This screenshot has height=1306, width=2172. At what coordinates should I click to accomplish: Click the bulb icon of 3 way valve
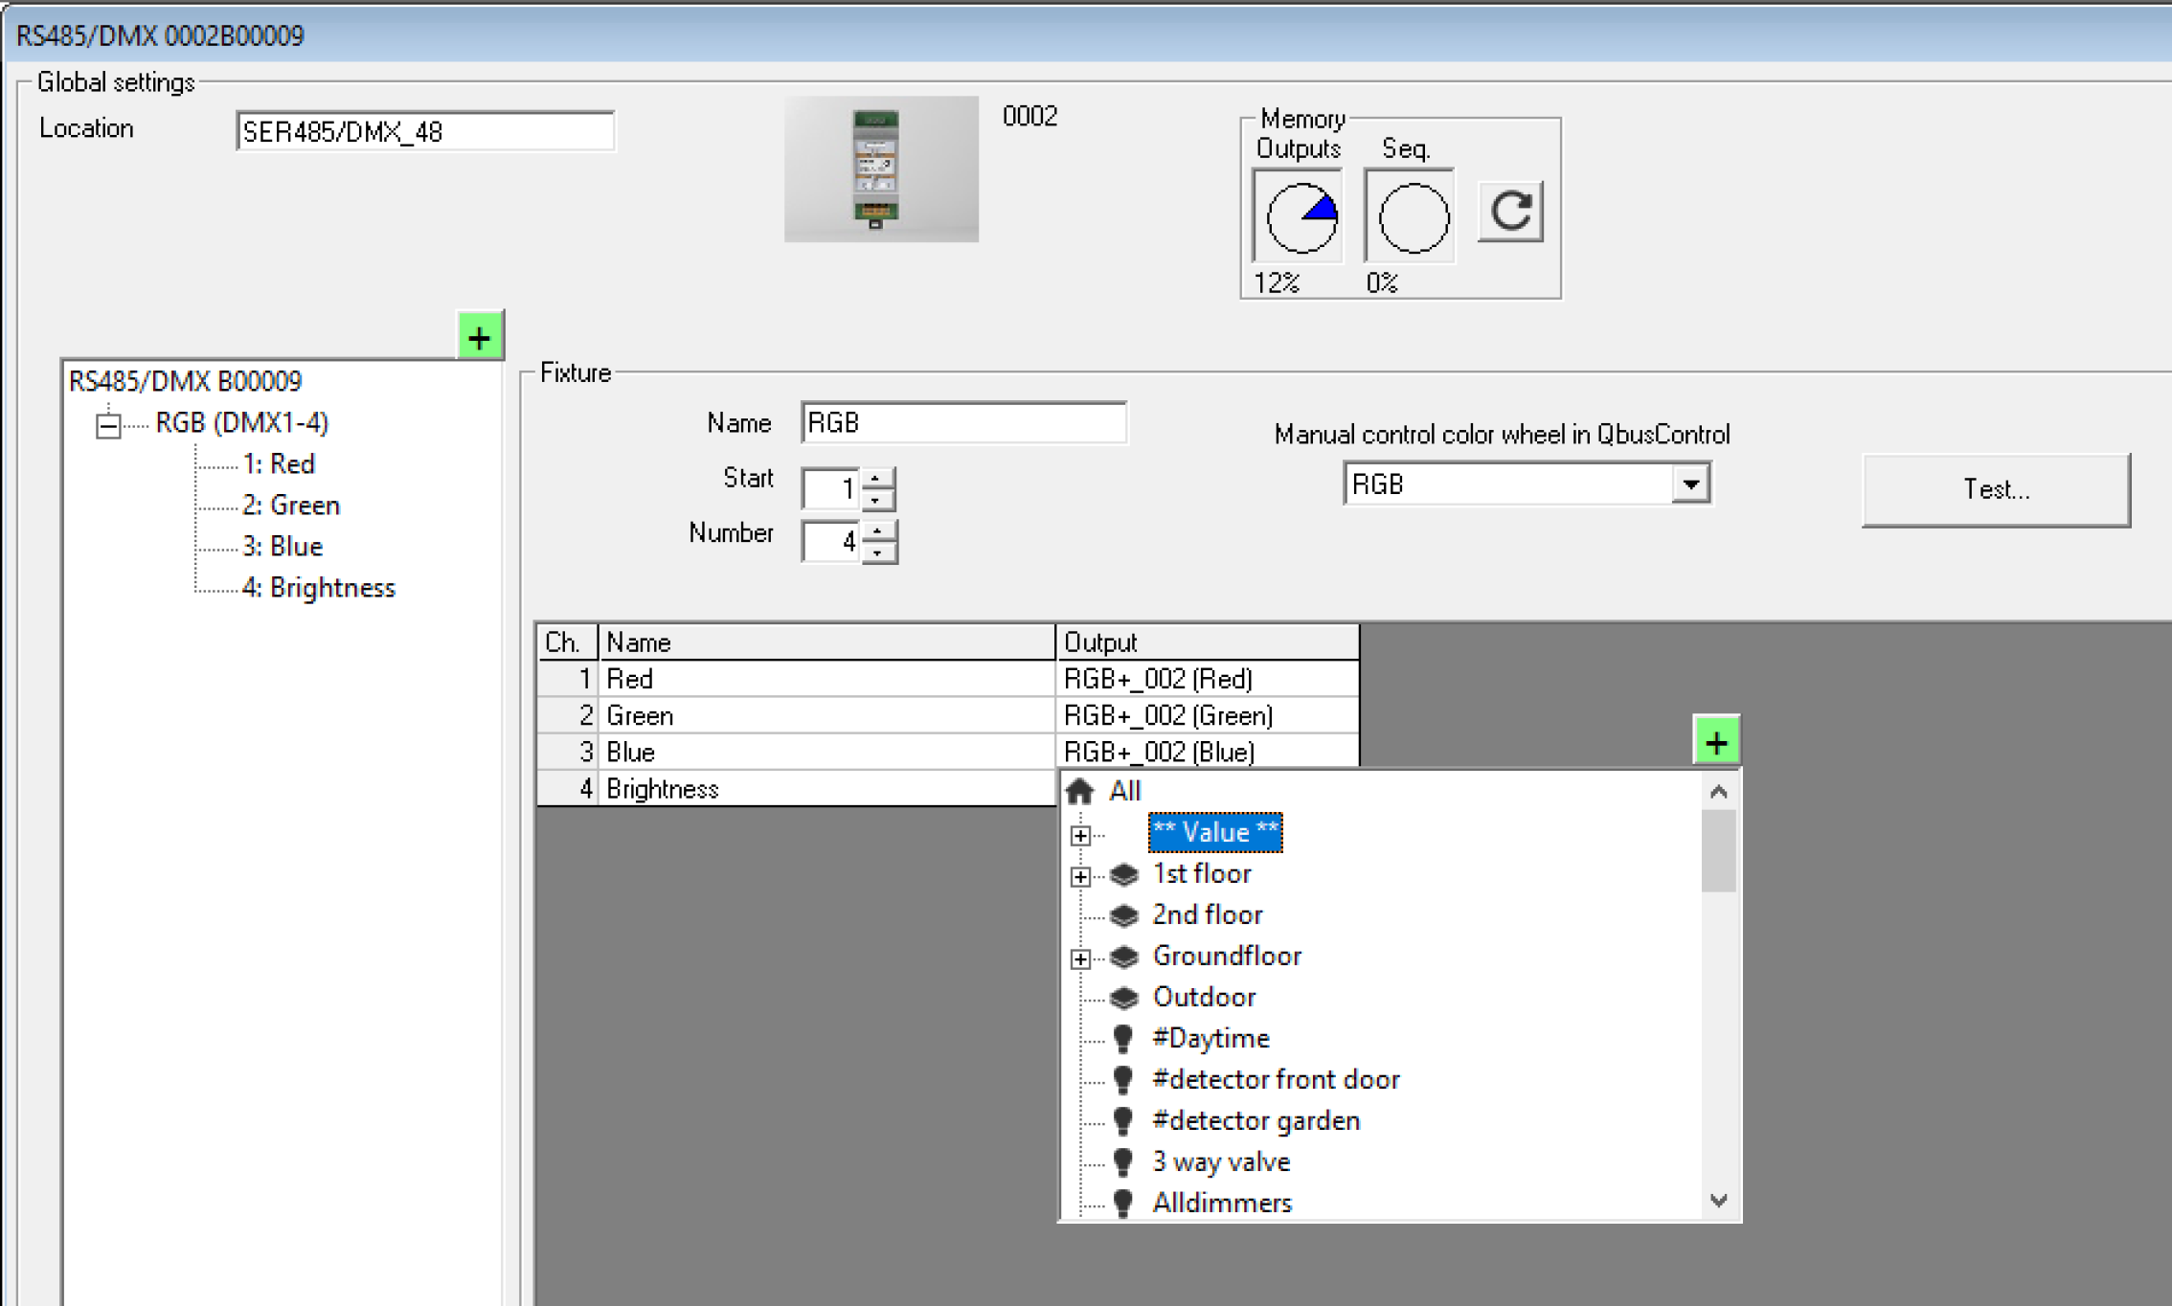coord(1123,1162)
